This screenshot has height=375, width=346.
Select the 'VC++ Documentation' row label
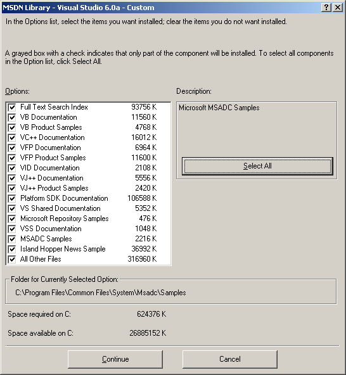pos(52,137)
